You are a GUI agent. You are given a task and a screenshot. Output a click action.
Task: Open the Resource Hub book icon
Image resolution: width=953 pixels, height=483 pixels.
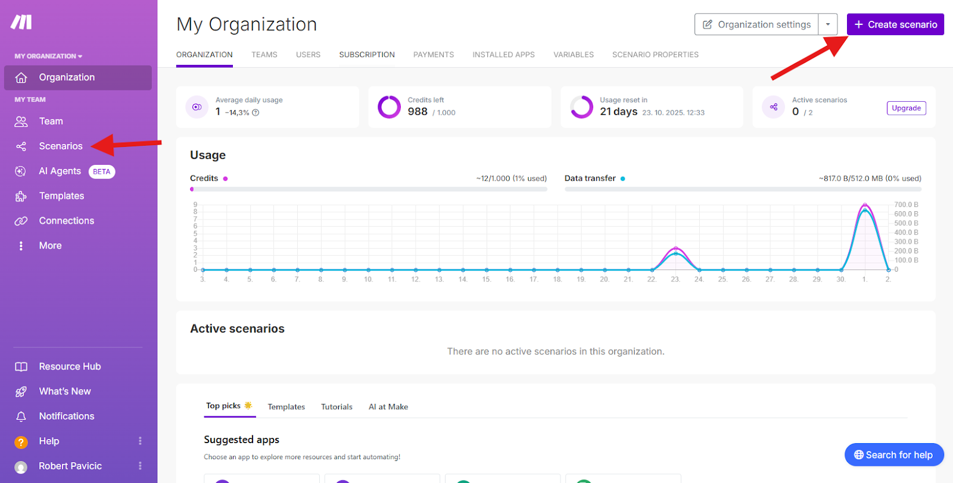(x=21, y=367)
